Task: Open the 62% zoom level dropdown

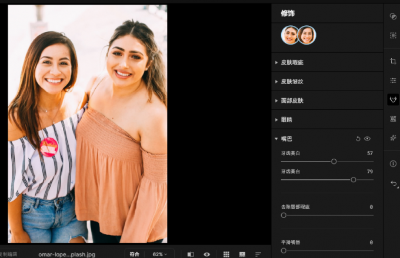Action: [159, 254]
